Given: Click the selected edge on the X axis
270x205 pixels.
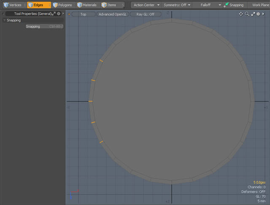Looking at the screenshot, I should [91, 101].
